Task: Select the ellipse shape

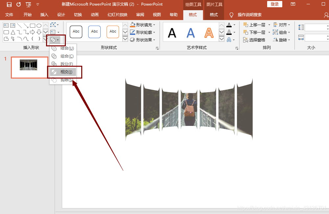Action: [39, 26]
